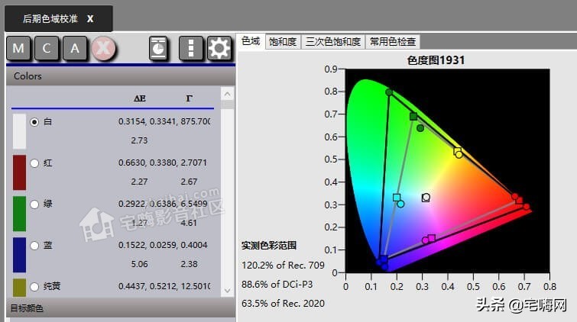Click the colors list scroll down arrow
The image size is (577, 322).
(228, 291)
